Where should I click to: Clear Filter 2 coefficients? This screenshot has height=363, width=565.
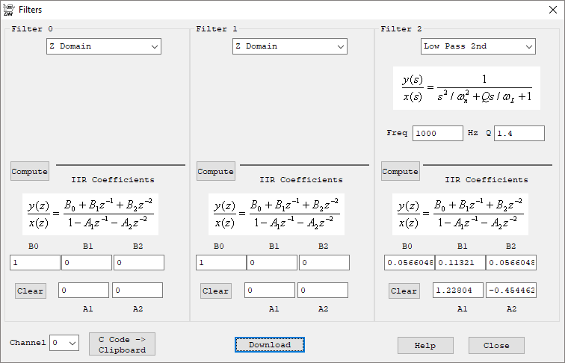(404, 291)
